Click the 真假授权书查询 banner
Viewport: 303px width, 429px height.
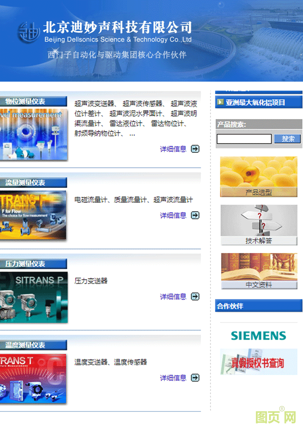click(258, 362)
